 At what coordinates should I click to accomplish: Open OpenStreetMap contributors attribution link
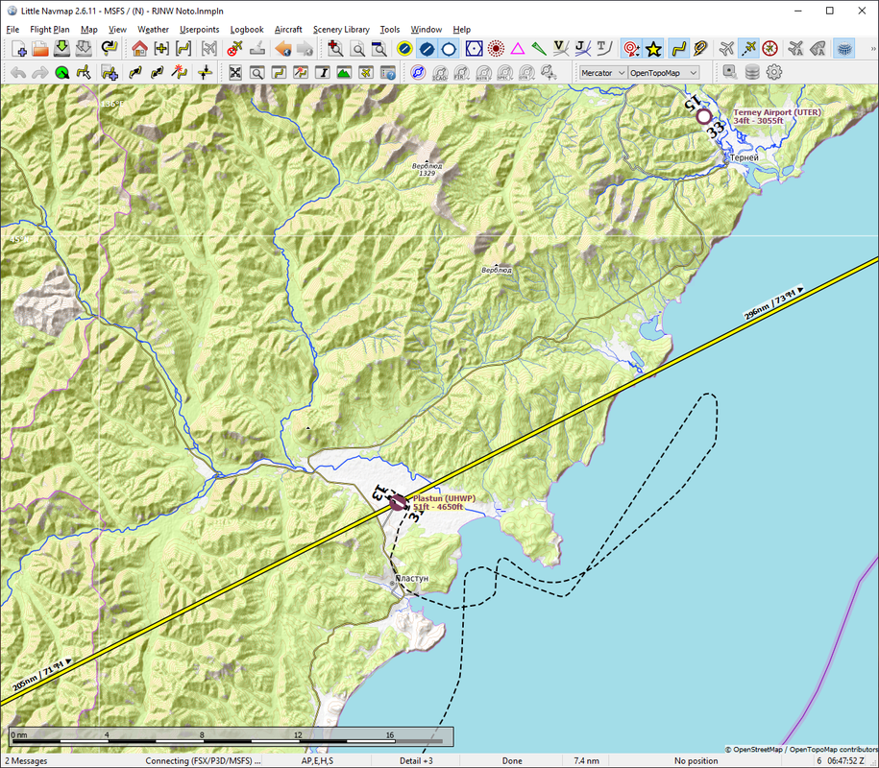click(x=801, y=750)
